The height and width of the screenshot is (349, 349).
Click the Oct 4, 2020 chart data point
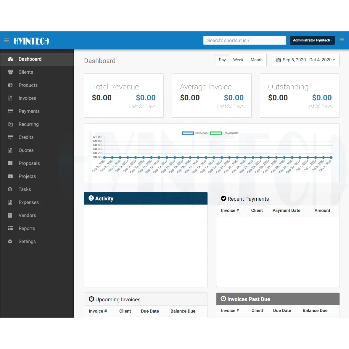click(331, 157)
